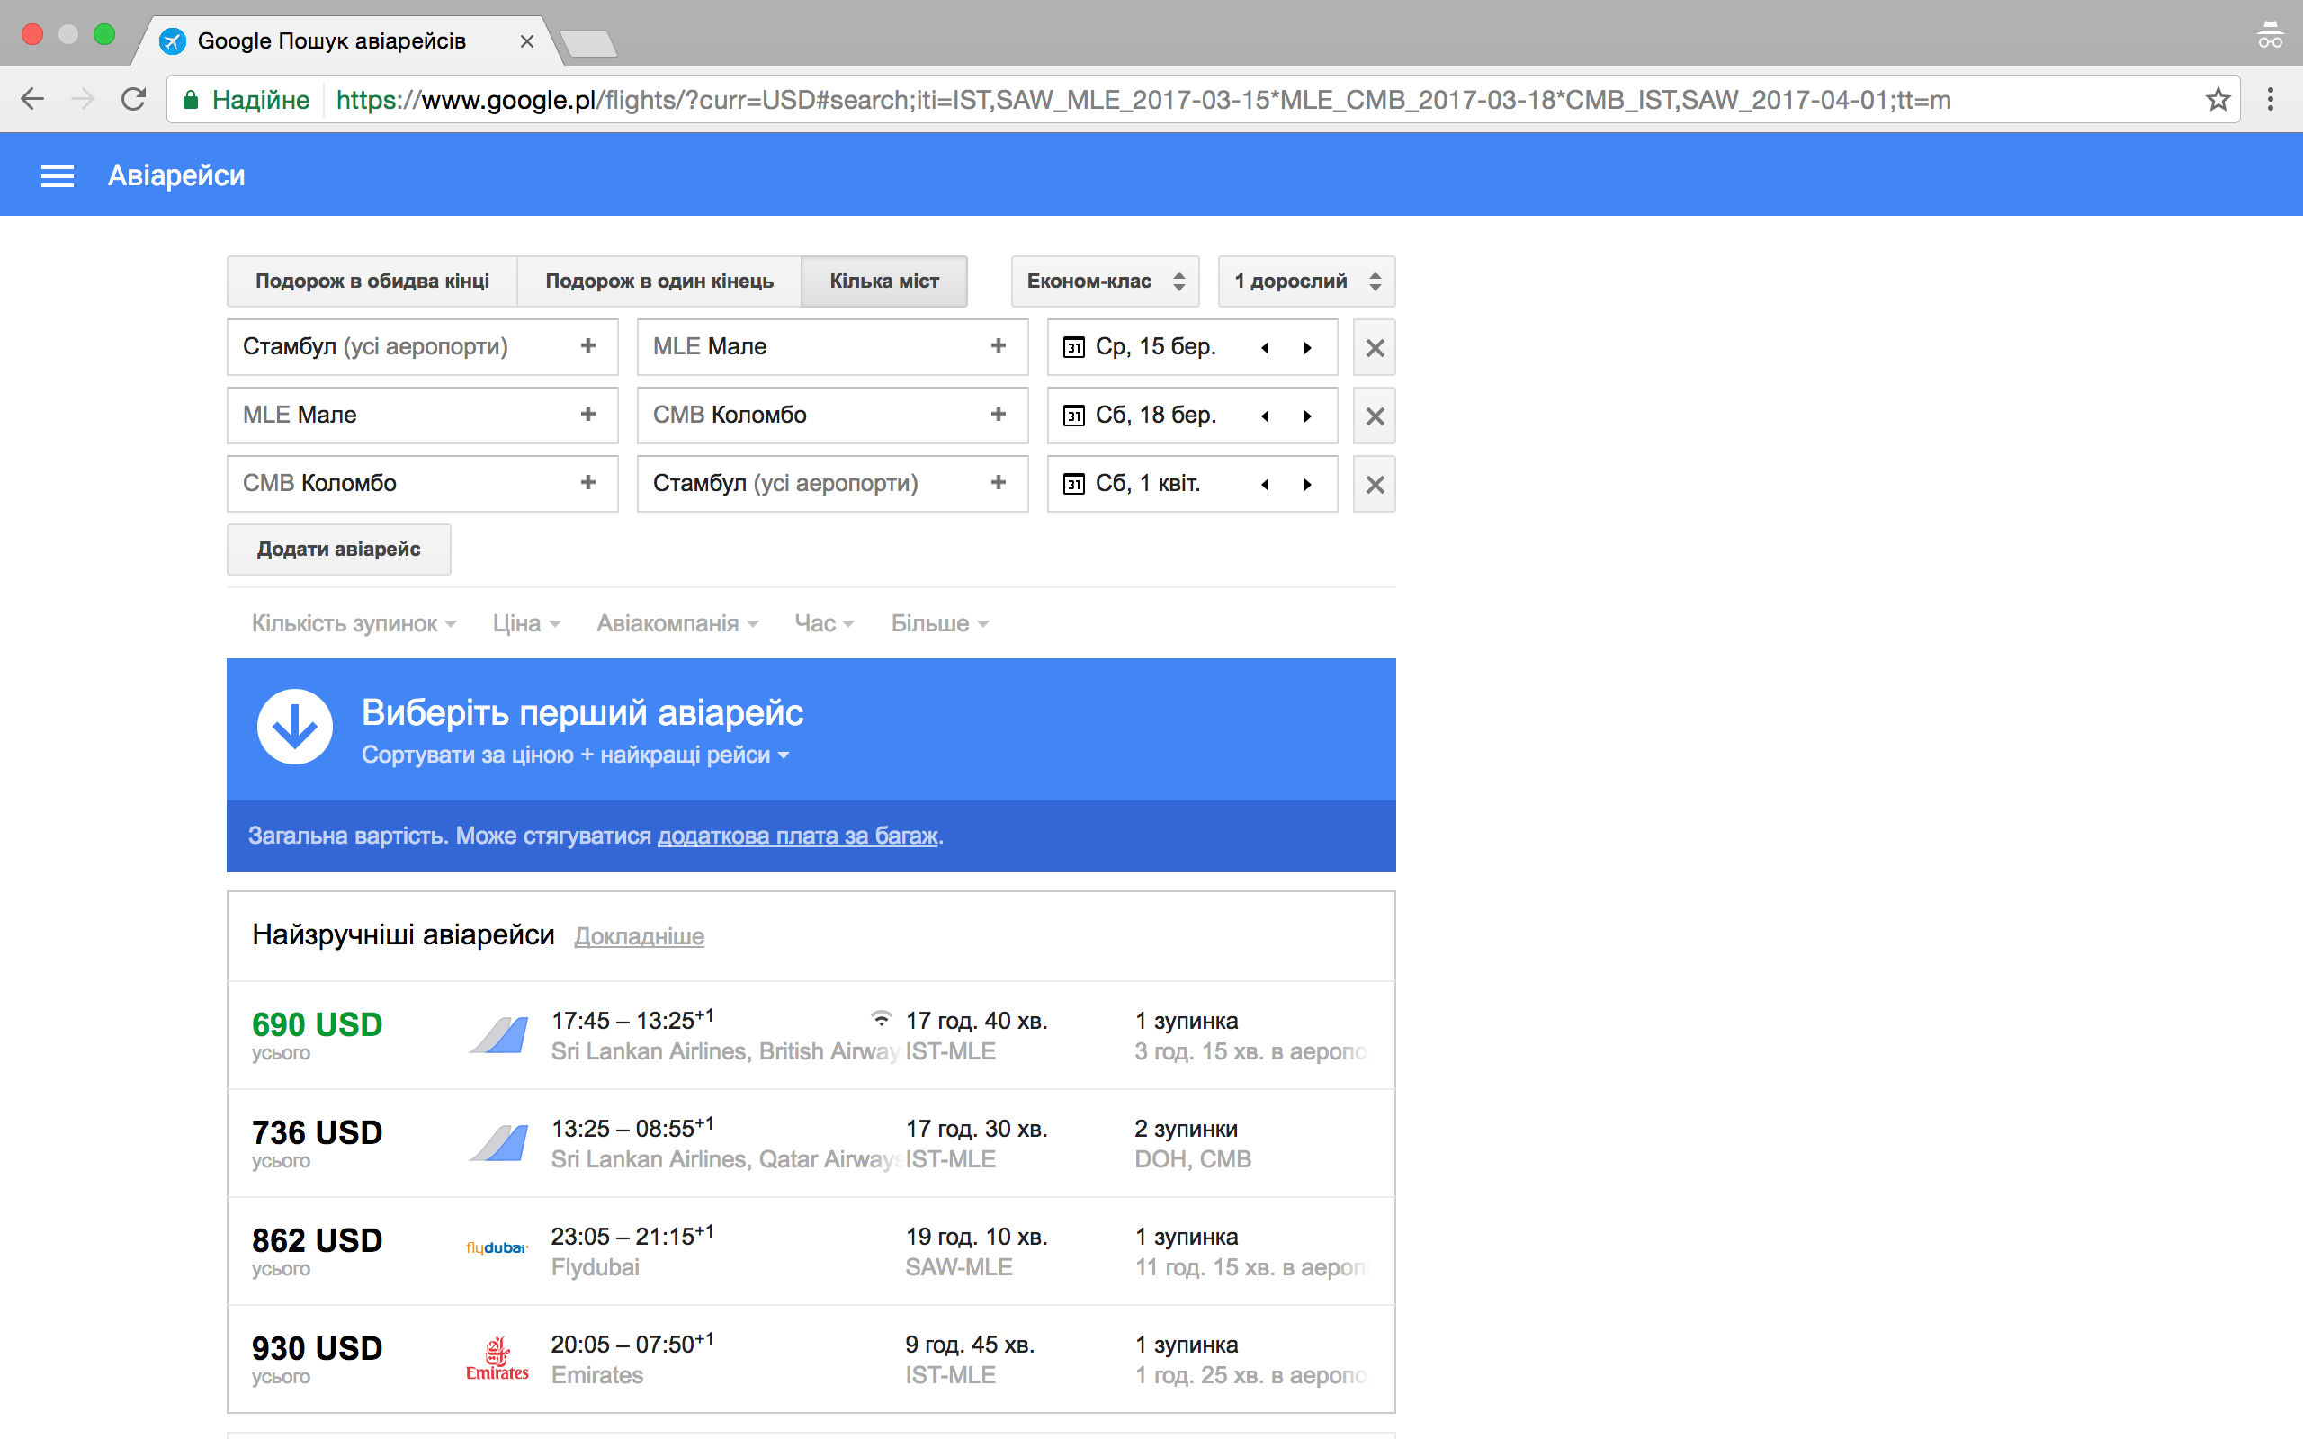Delete the CMB to Стамбул flight row
The height and width of the screenshot is (1439, 2303).
click(1375, 485)
